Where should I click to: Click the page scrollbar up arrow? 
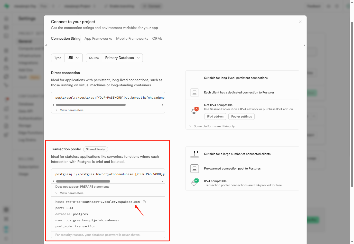(x=352, y=2)
